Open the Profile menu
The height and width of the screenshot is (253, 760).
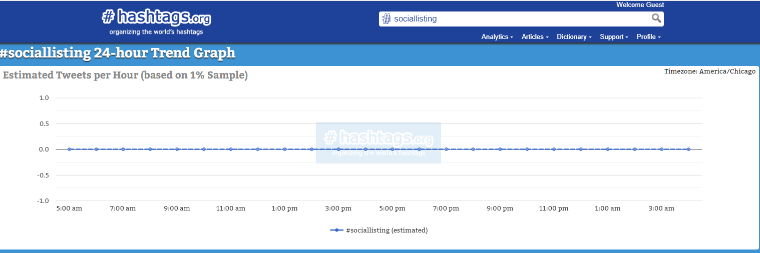coord(649,37)
